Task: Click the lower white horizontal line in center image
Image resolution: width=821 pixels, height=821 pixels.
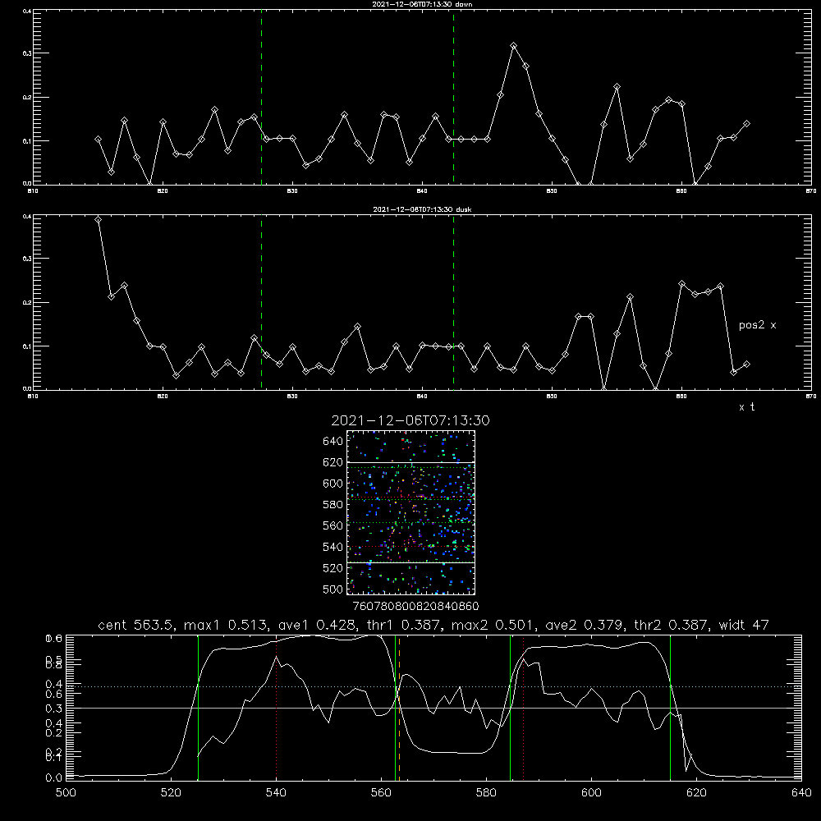Action: (x=410, y=562)
